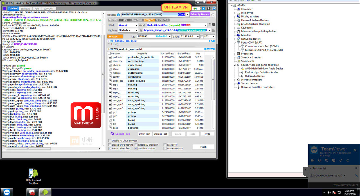The width and height of the screenshot is (360, 196).
Task: Switch to the SERVICE tab
Action: pos(25,9)
